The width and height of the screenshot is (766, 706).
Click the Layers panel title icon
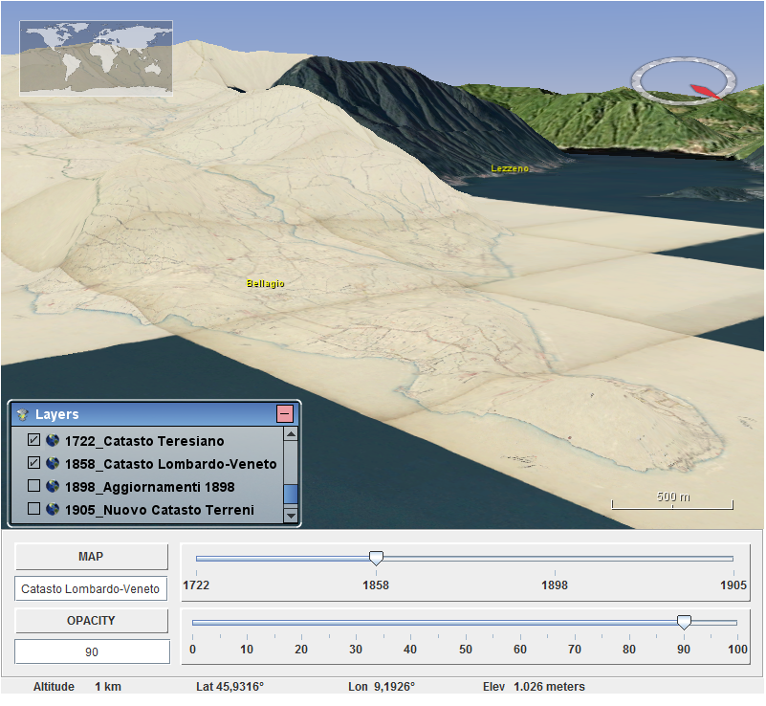point(23,414)
